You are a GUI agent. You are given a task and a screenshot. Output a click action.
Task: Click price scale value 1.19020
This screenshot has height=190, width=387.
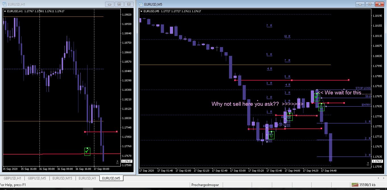126,14
